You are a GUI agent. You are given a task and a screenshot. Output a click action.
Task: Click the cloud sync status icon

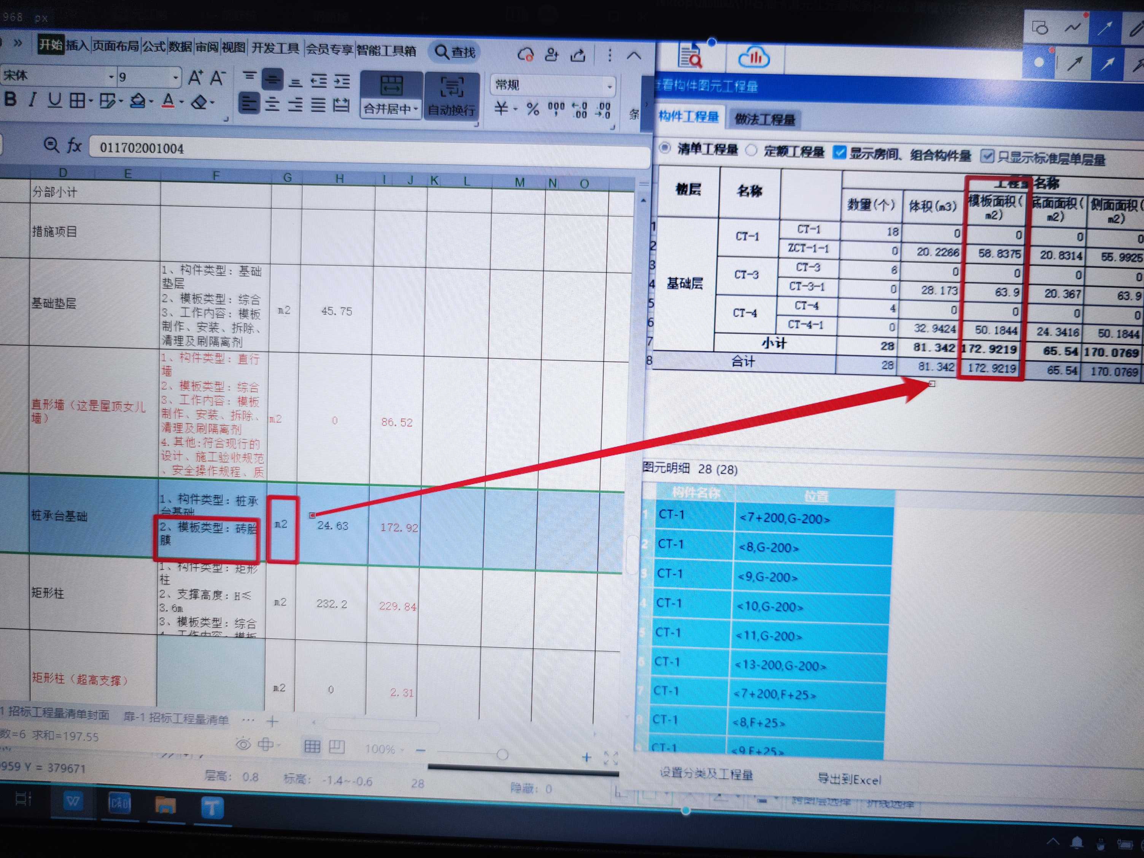(x=526, y=54)
